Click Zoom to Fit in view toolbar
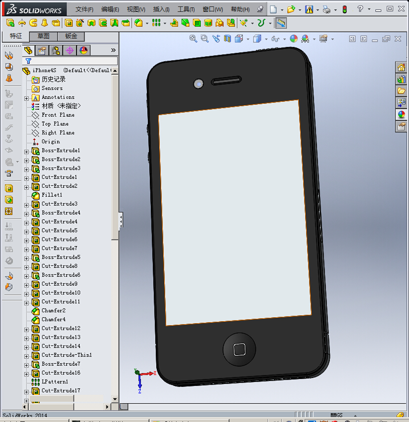409x422 pixels. pyautogui.click(x=193, y=39)
